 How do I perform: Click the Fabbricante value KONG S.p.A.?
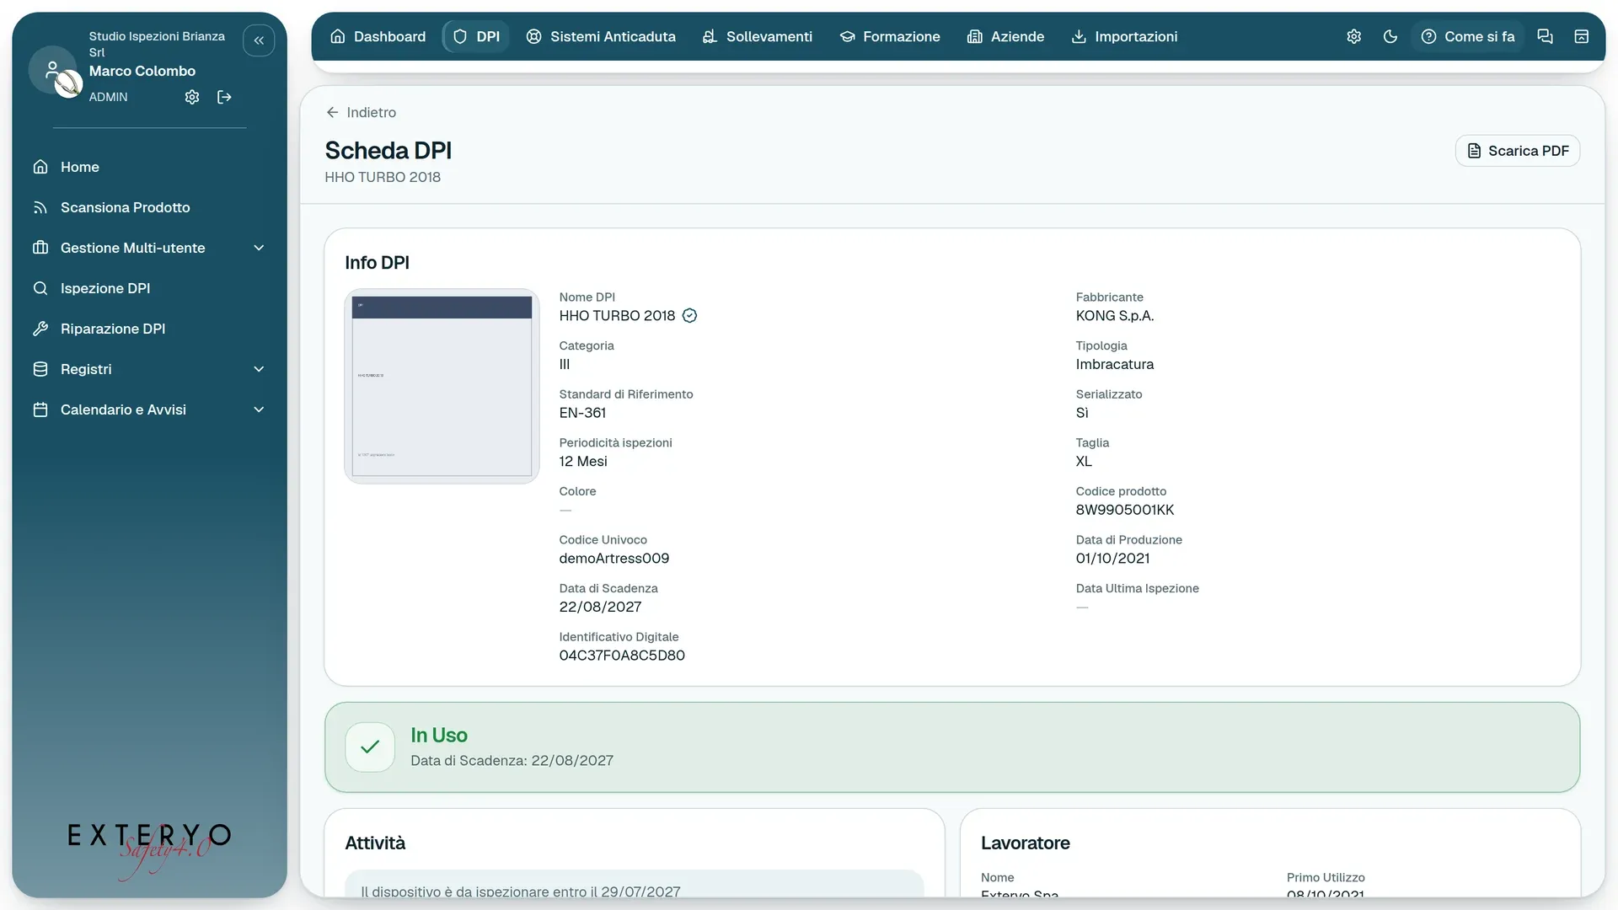click(1114, 316)
